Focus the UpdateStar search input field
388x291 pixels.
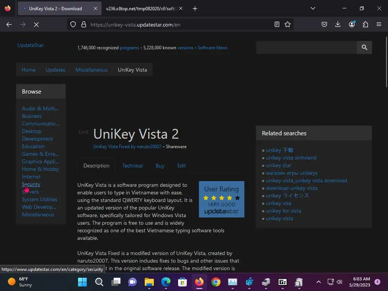[x=307, y=47]
